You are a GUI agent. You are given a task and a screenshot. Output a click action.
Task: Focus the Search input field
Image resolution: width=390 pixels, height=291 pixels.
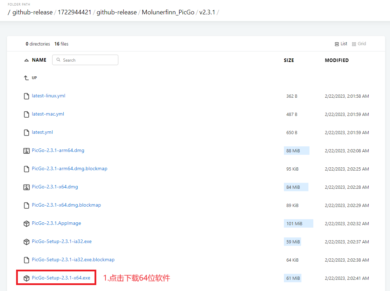[x=85, y=60]
